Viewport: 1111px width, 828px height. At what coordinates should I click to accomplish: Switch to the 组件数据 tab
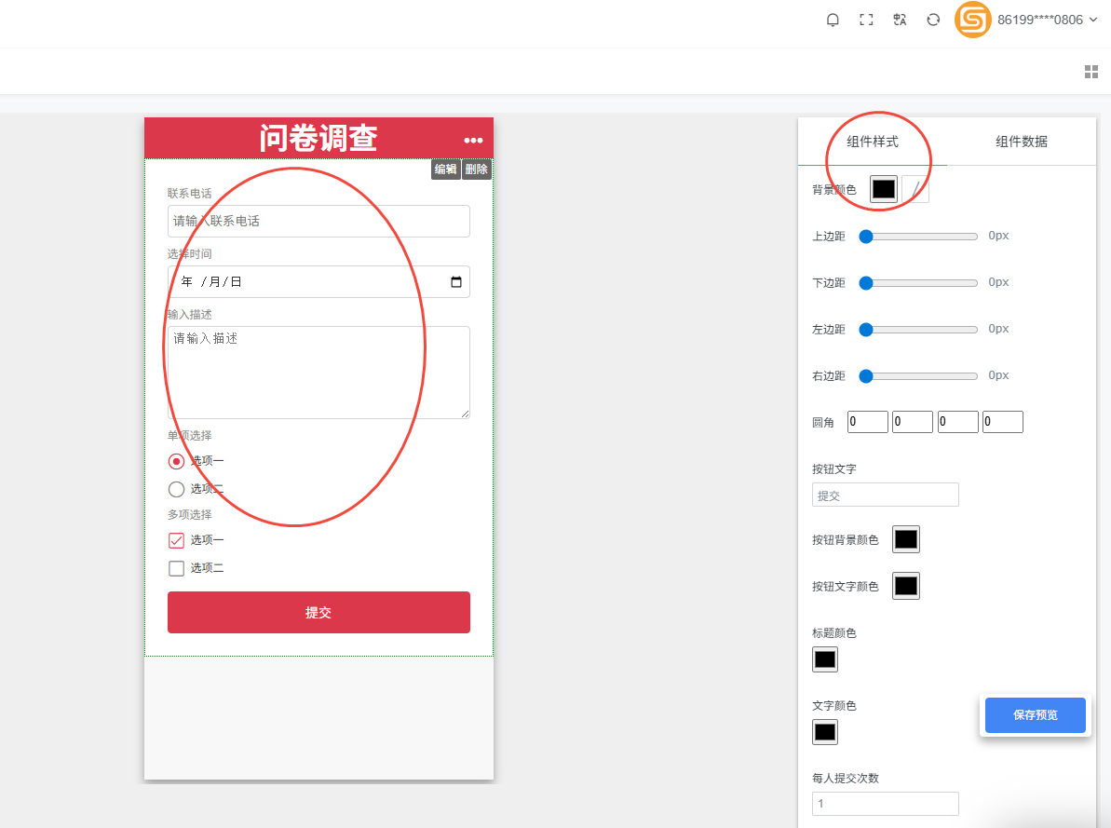1022,142
